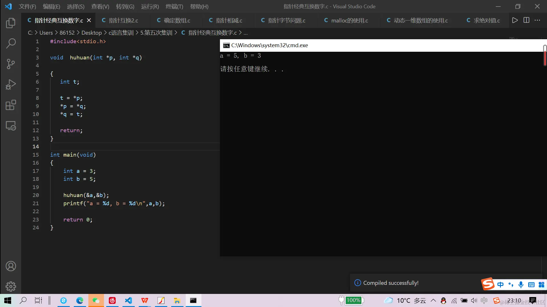
Task: Open the Remote Explorer view
Action: (11, 125)
